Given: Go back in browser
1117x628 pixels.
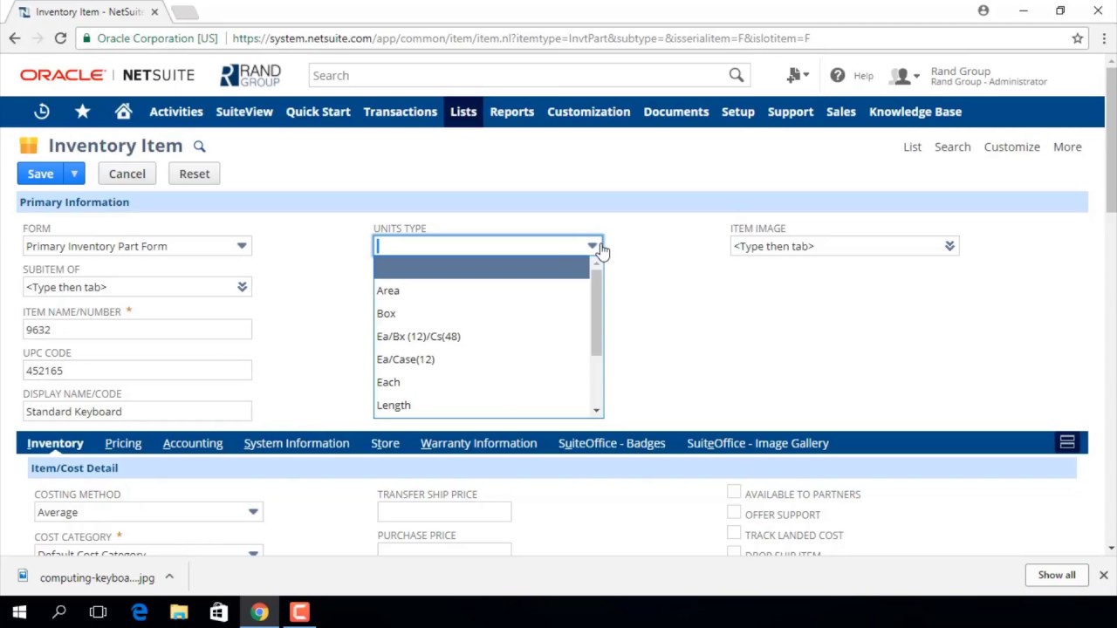Looking at the screenshot, I should click(x=15, y=38).
